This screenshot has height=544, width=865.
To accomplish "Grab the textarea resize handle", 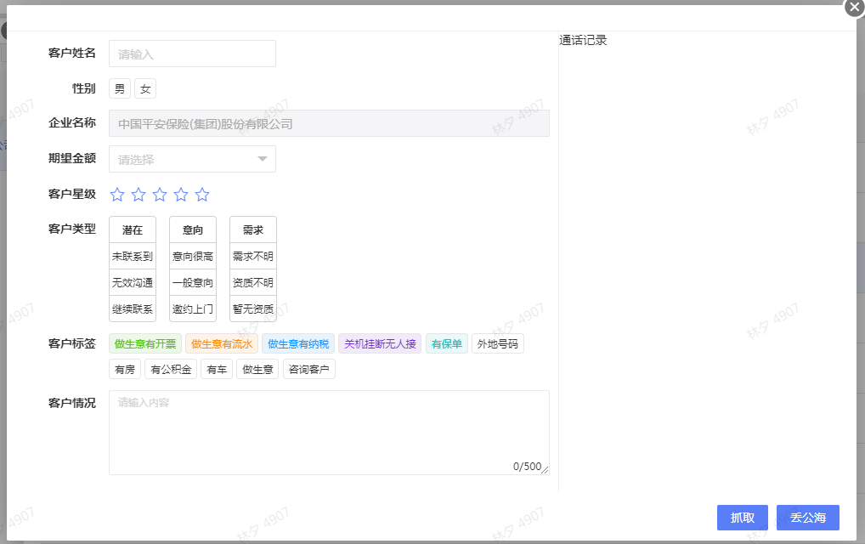I will pyautogui.click(x=545, y=470).
